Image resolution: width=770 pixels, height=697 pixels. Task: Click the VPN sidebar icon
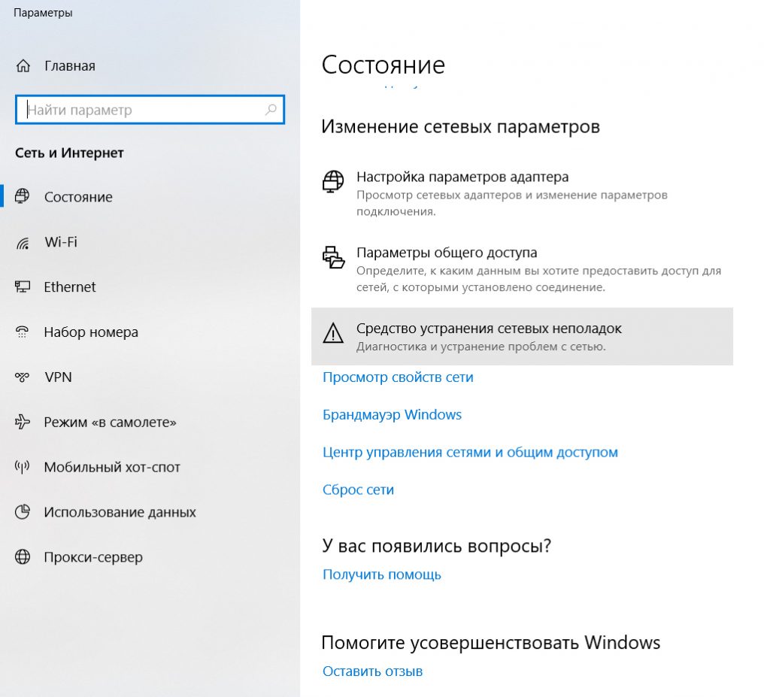click(22, 377)
